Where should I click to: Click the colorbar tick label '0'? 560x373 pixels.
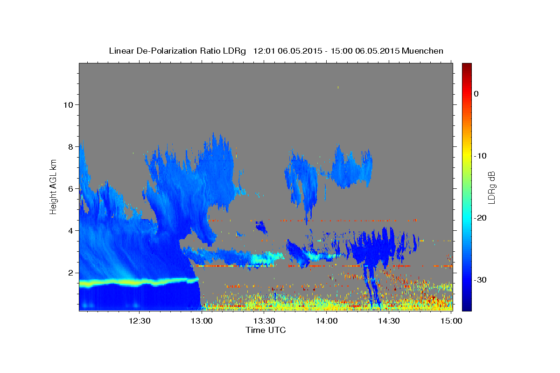tap(476, 94)
